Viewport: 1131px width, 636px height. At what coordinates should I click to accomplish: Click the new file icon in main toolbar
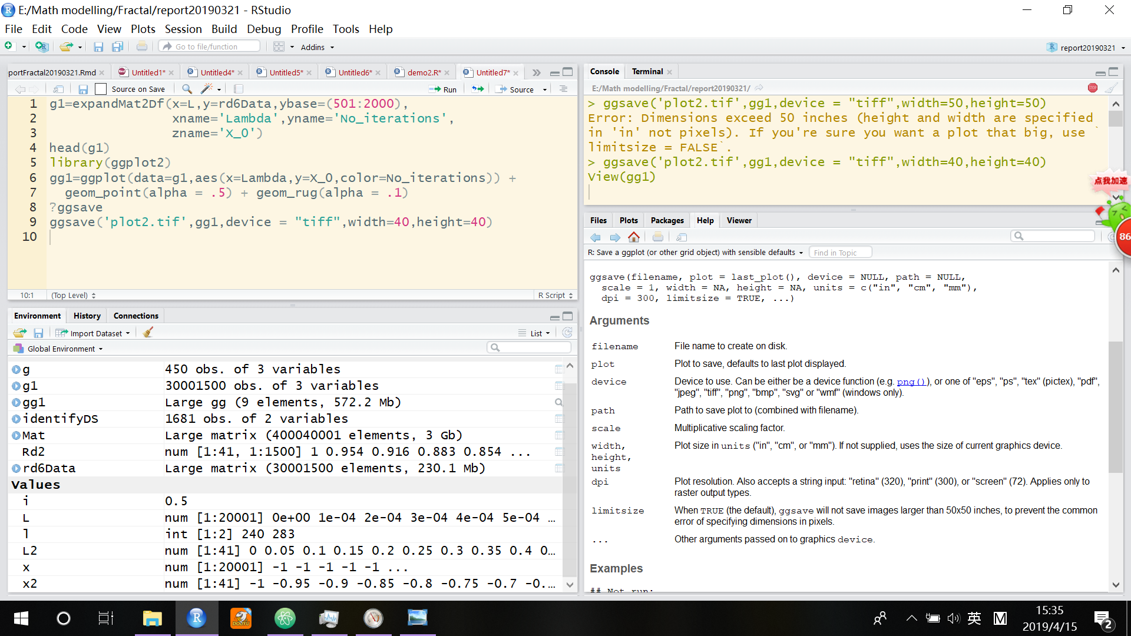9,47
